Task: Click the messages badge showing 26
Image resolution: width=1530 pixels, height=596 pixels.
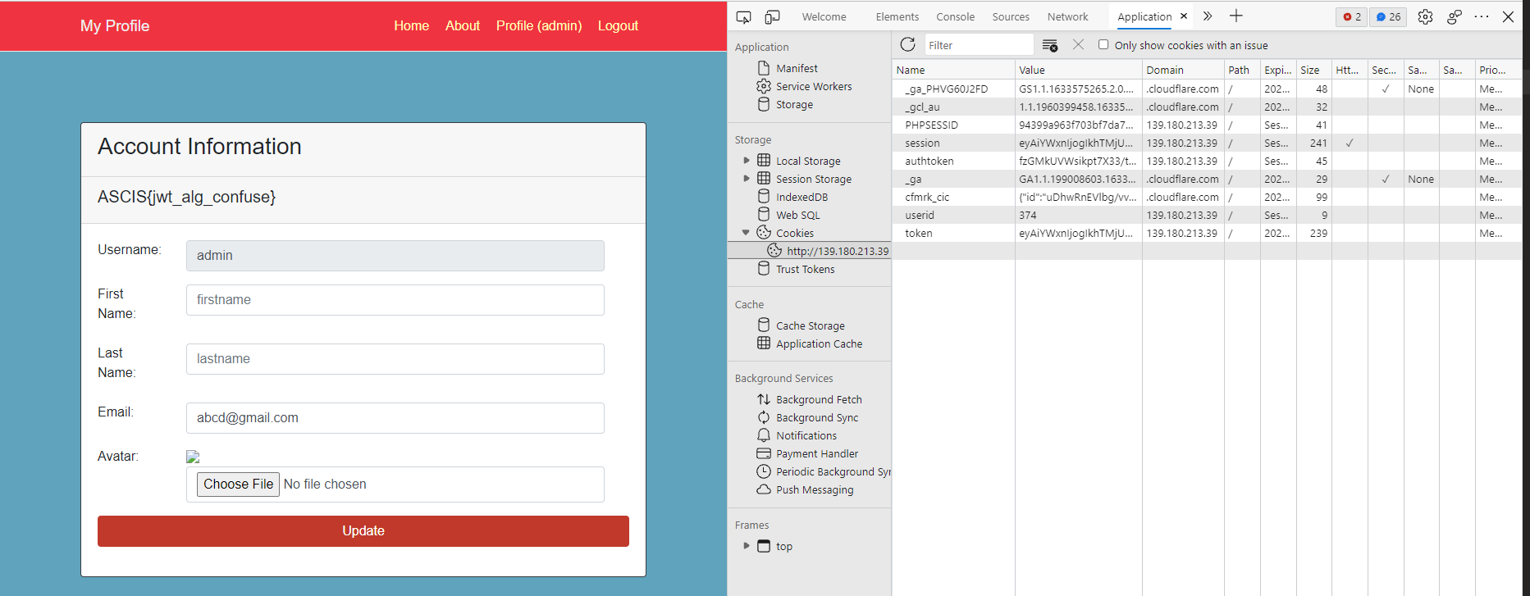Action: pos(1389,16)
